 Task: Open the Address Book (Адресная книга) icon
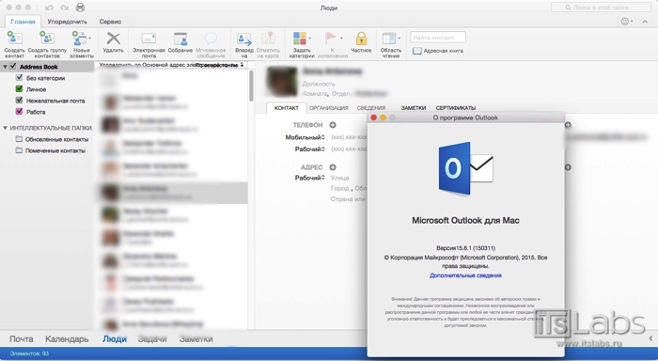click(416, 51)
